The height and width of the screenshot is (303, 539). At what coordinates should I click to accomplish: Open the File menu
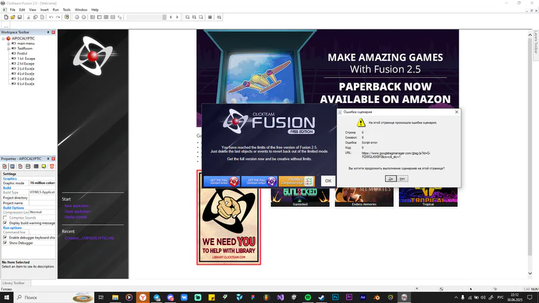click(x=13, y=10)
